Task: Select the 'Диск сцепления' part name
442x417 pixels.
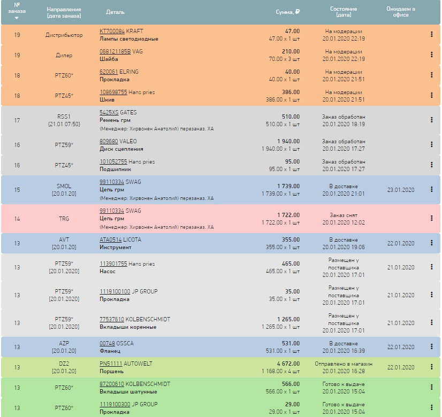Action: tap(121, 149)
